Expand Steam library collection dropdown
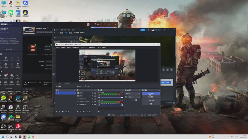 (x=68, y=42)
